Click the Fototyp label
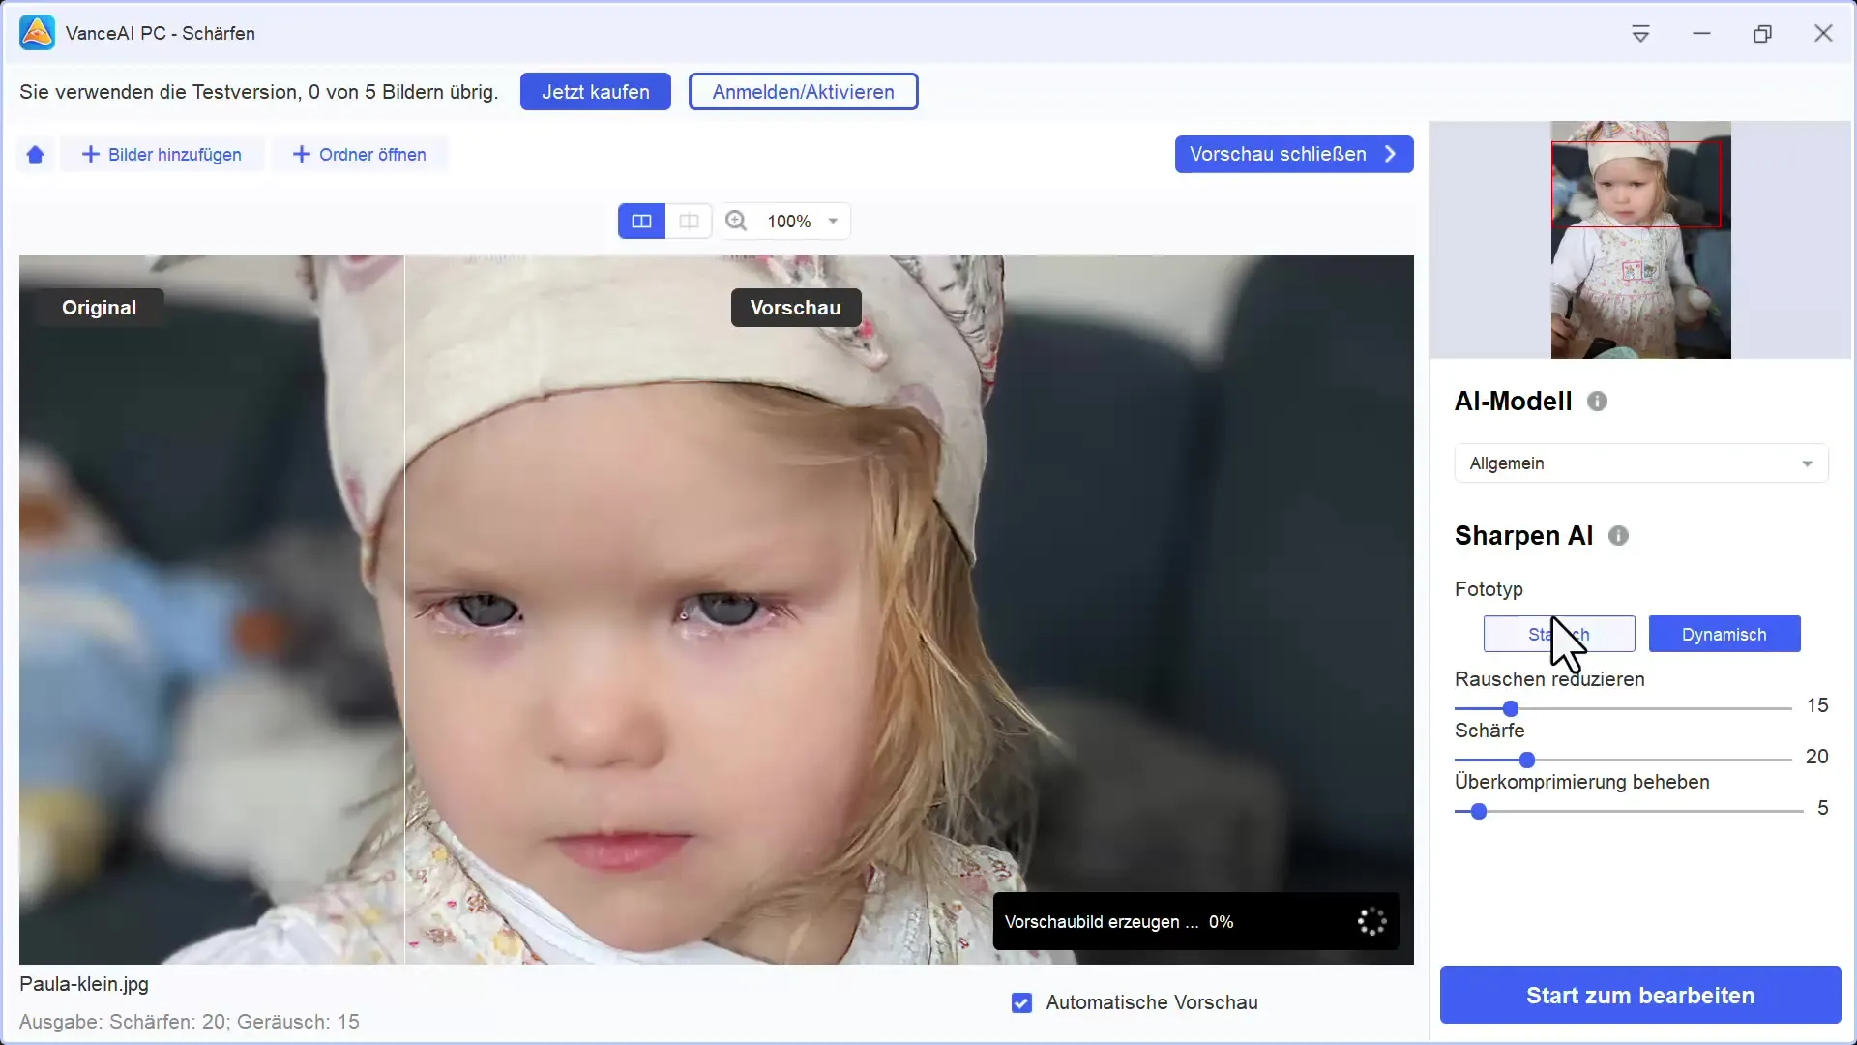This screenshot has height=1045, width=1857. point(1489,590)
